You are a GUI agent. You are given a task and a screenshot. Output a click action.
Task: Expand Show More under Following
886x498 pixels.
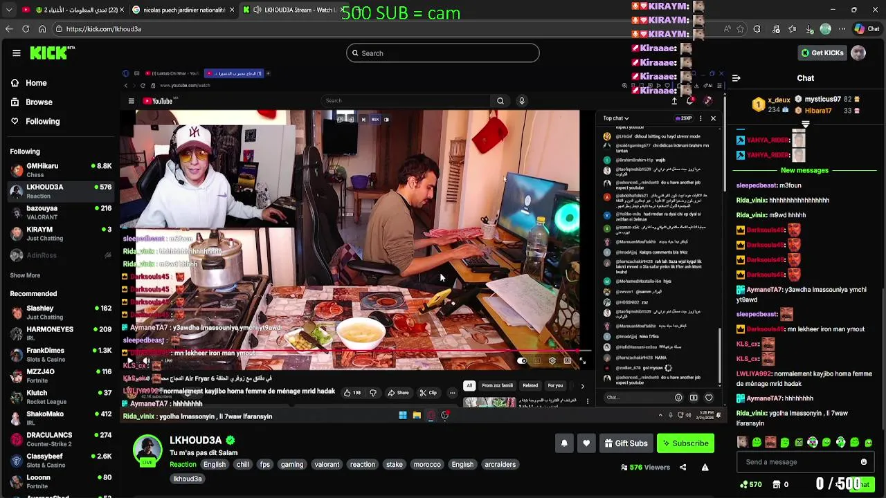[25, 275]
